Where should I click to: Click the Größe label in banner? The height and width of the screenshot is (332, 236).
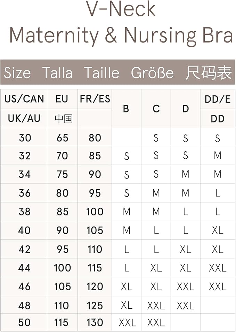[x=152, y=73]
